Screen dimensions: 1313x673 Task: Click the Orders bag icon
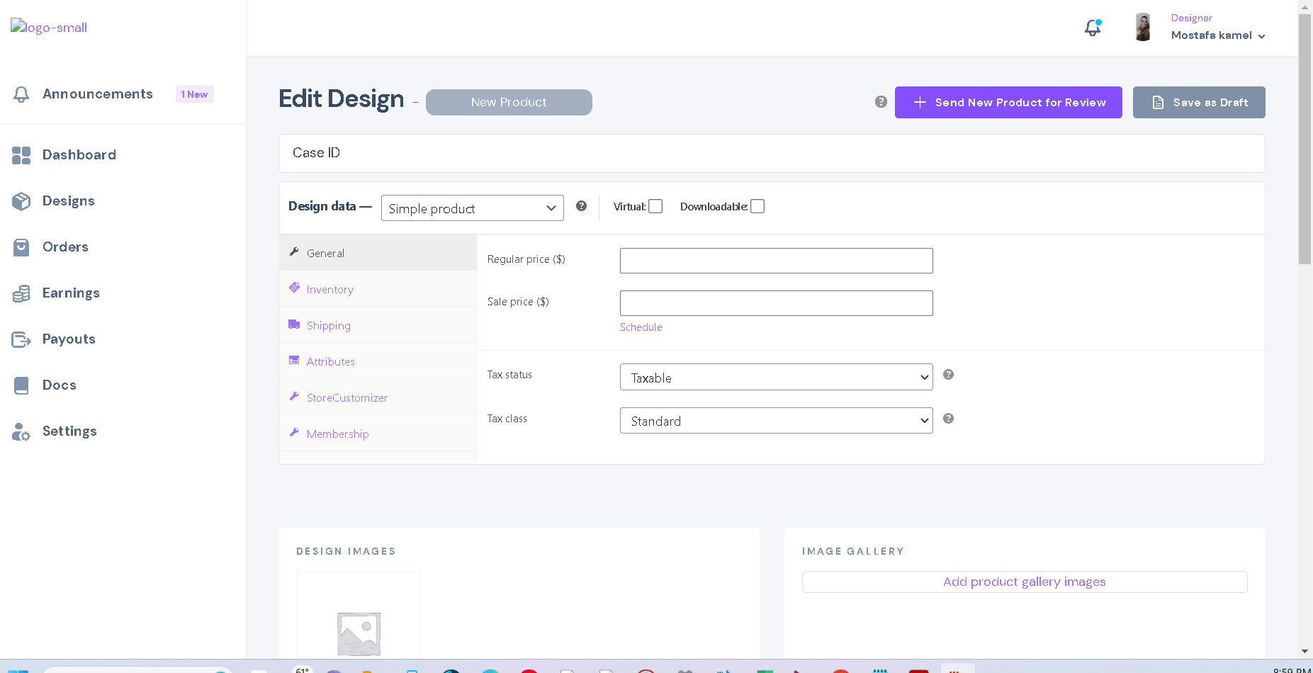click(x=21, y=247)
